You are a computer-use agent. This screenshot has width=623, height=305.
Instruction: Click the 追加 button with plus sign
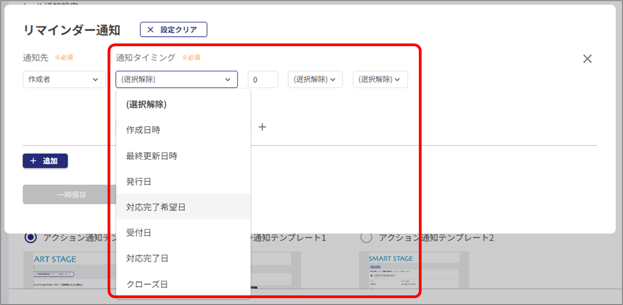click(45, 161)
